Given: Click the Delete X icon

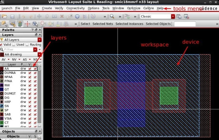Looking at the screenshot, I should pyautogui.click(x=62, y=17).
